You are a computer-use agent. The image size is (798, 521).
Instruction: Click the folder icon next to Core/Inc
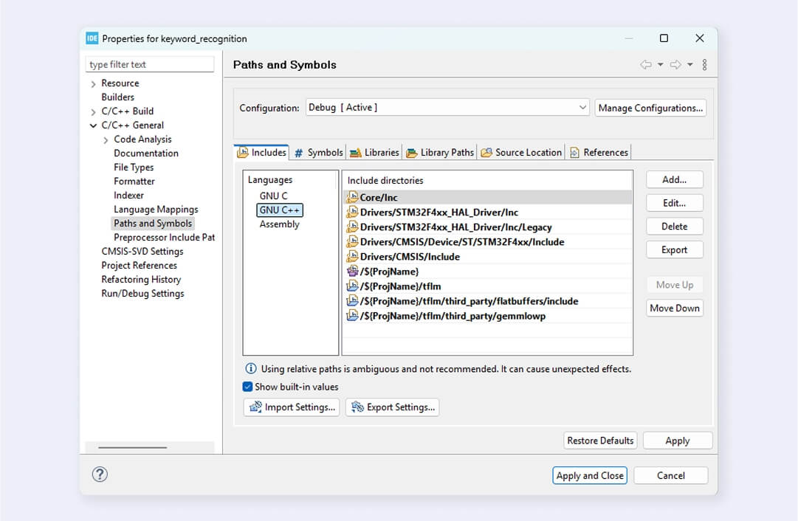353,198
